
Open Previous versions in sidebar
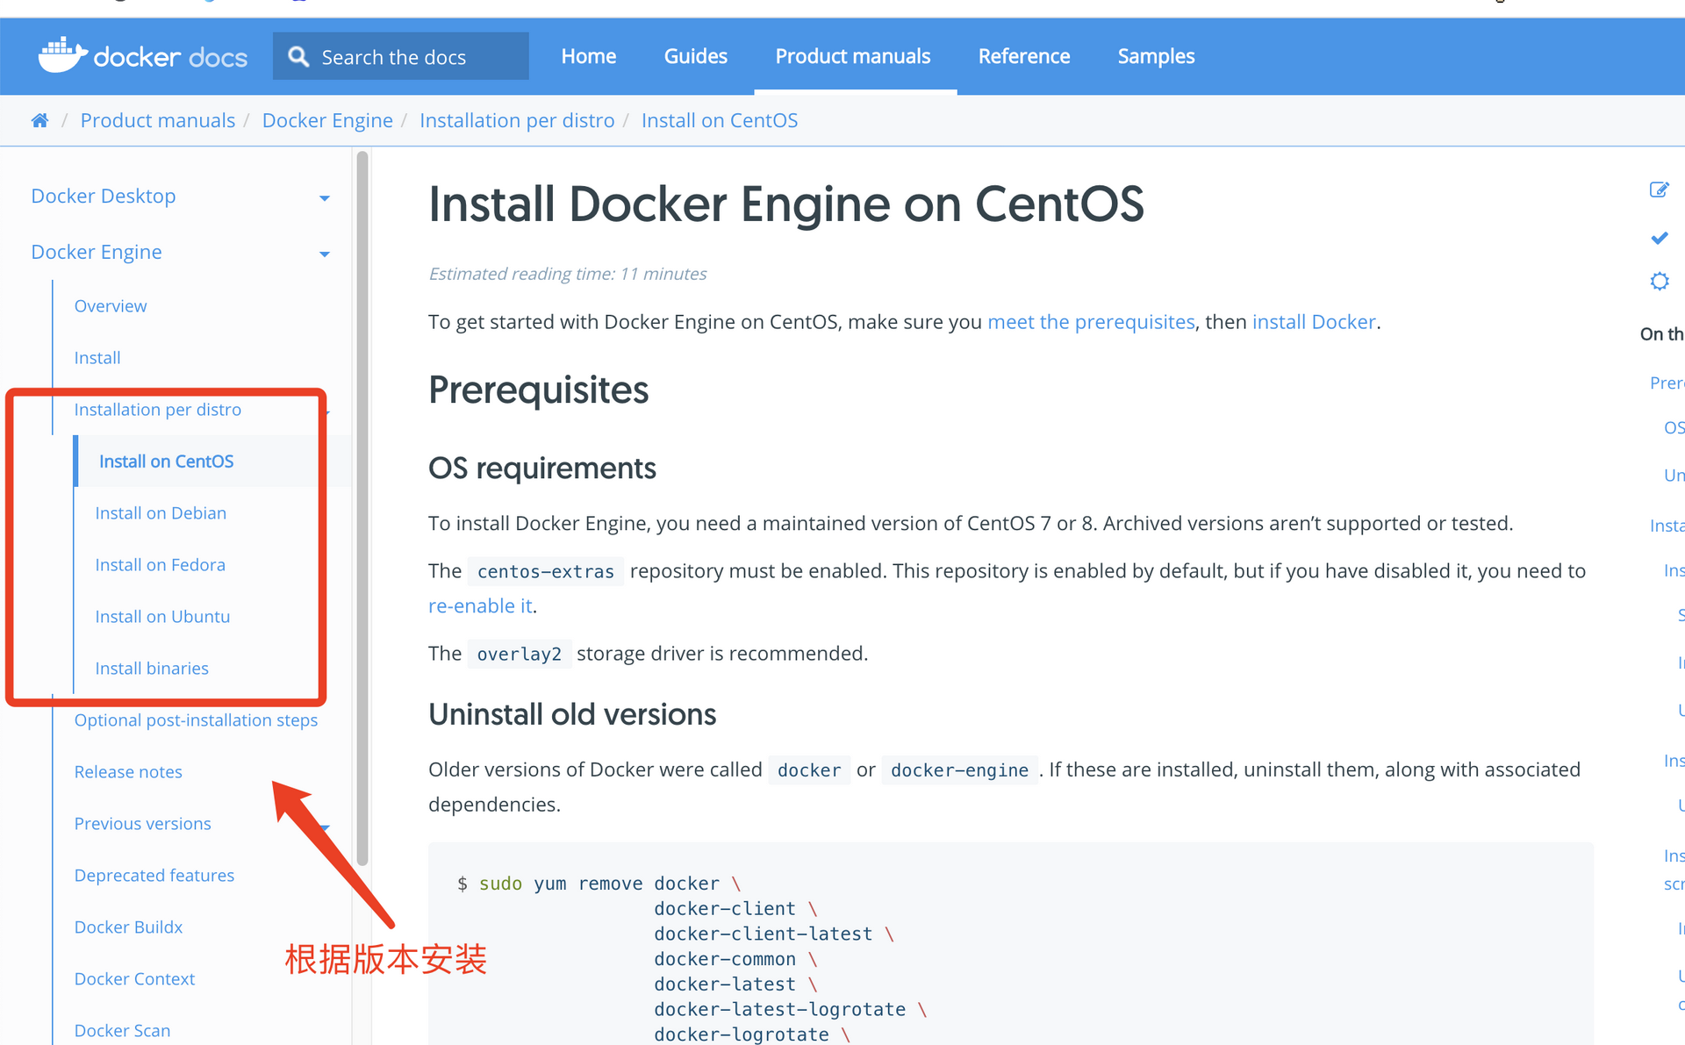[x=143, y=824]
